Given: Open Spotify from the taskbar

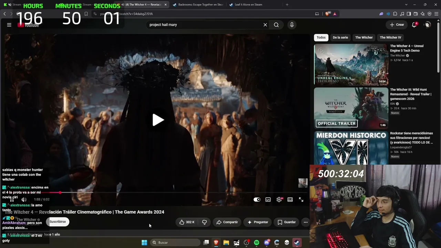Looking at the screenshot, I should tap(256, 242).
